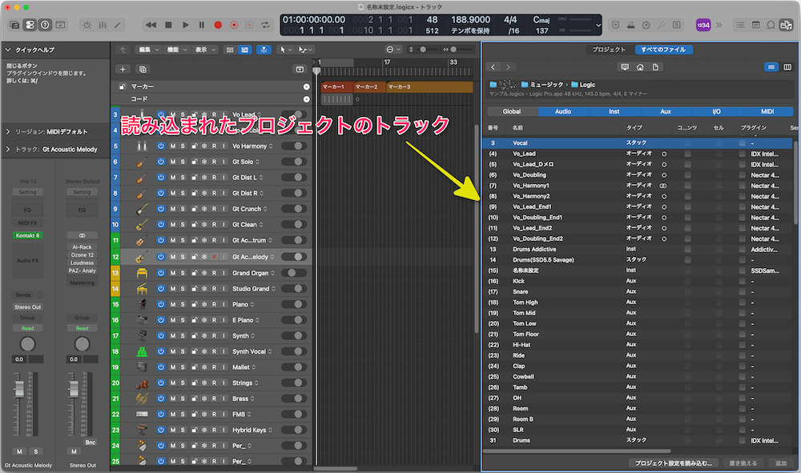Click the project document icon in browser
The height and width of the screenshot is (473, 801).
pyautogui.click(x=655, y=67)
